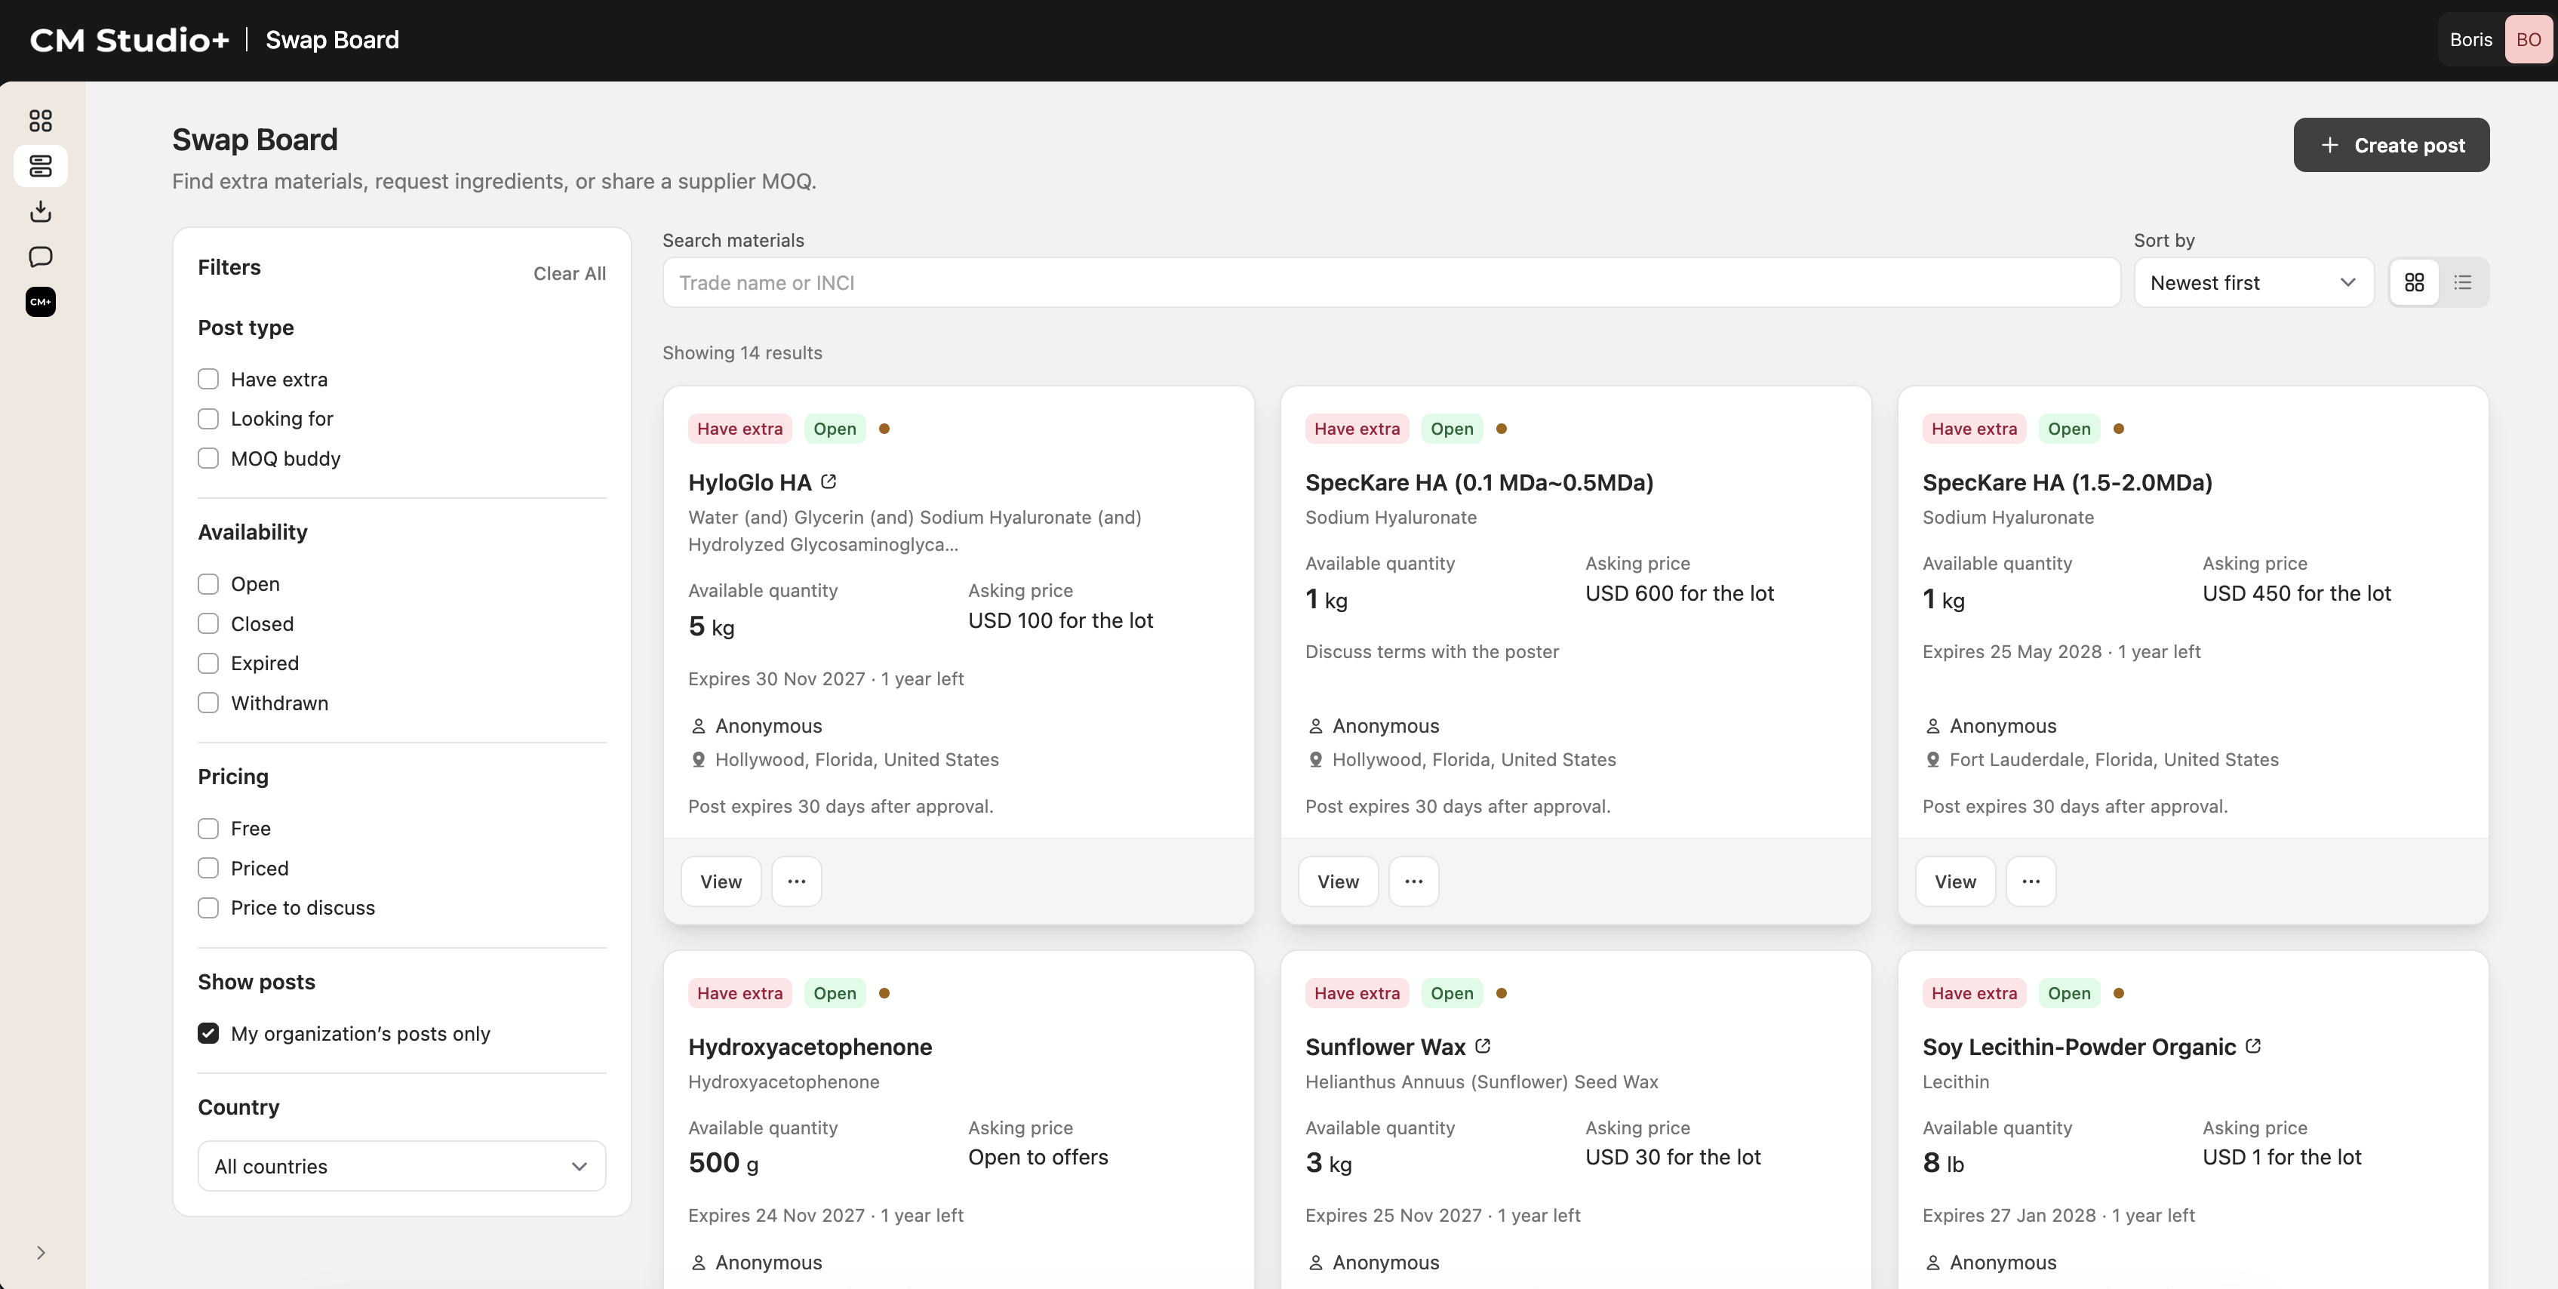
Task: Enable the Closed availability filter
Action: coord(208,623)
